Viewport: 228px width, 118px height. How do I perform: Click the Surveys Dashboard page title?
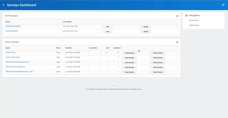point(22,5)
